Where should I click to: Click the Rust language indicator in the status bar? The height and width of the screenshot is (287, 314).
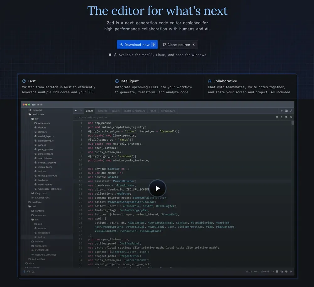(x=256, y=271)
